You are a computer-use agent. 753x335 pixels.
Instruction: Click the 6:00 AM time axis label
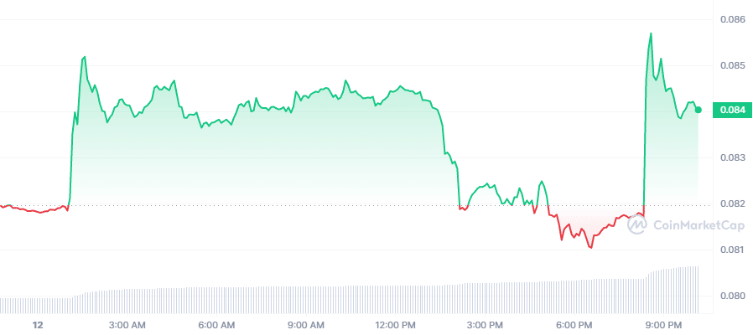tap(217, 324)
